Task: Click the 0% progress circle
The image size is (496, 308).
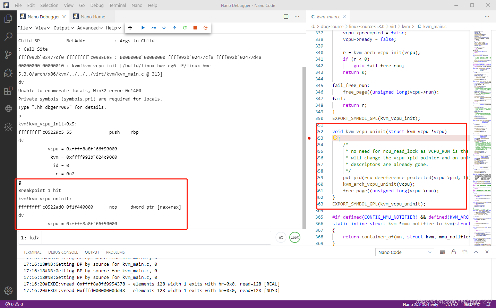Action: tap(281, 237)
